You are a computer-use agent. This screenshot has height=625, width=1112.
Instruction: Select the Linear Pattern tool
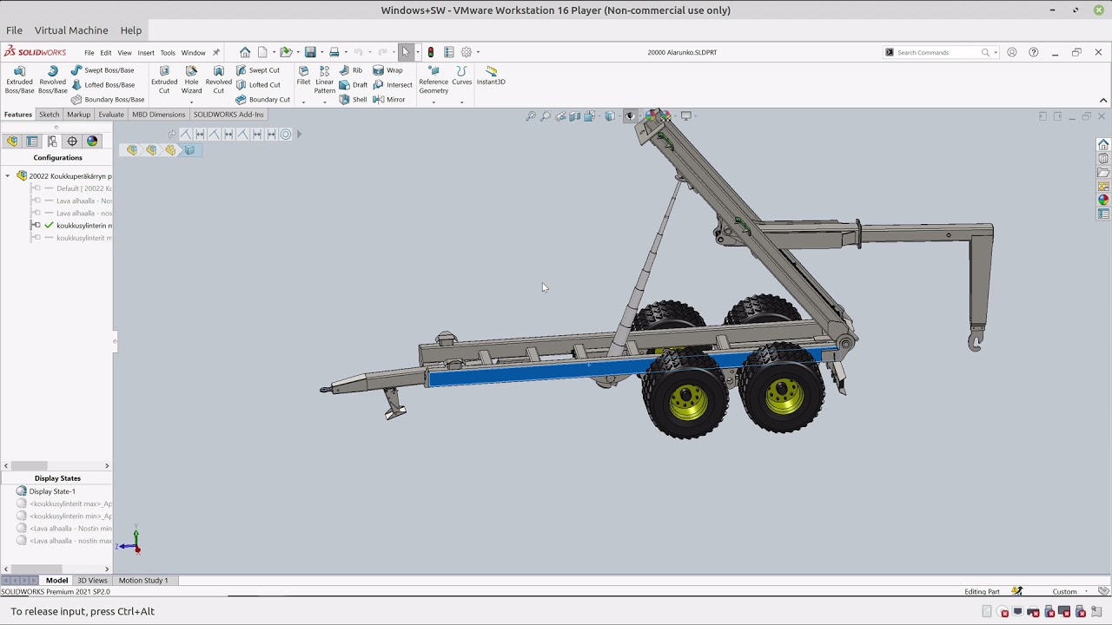point(324,80)
